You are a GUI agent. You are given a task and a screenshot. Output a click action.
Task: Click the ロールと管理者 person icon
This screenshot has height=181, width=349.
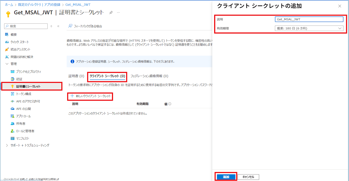click(13, 131)
